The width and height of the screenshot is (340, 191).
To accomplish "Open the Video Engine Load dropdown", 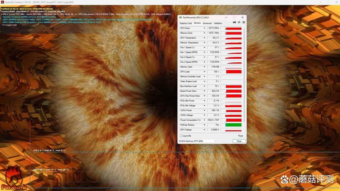I will 204,81.
